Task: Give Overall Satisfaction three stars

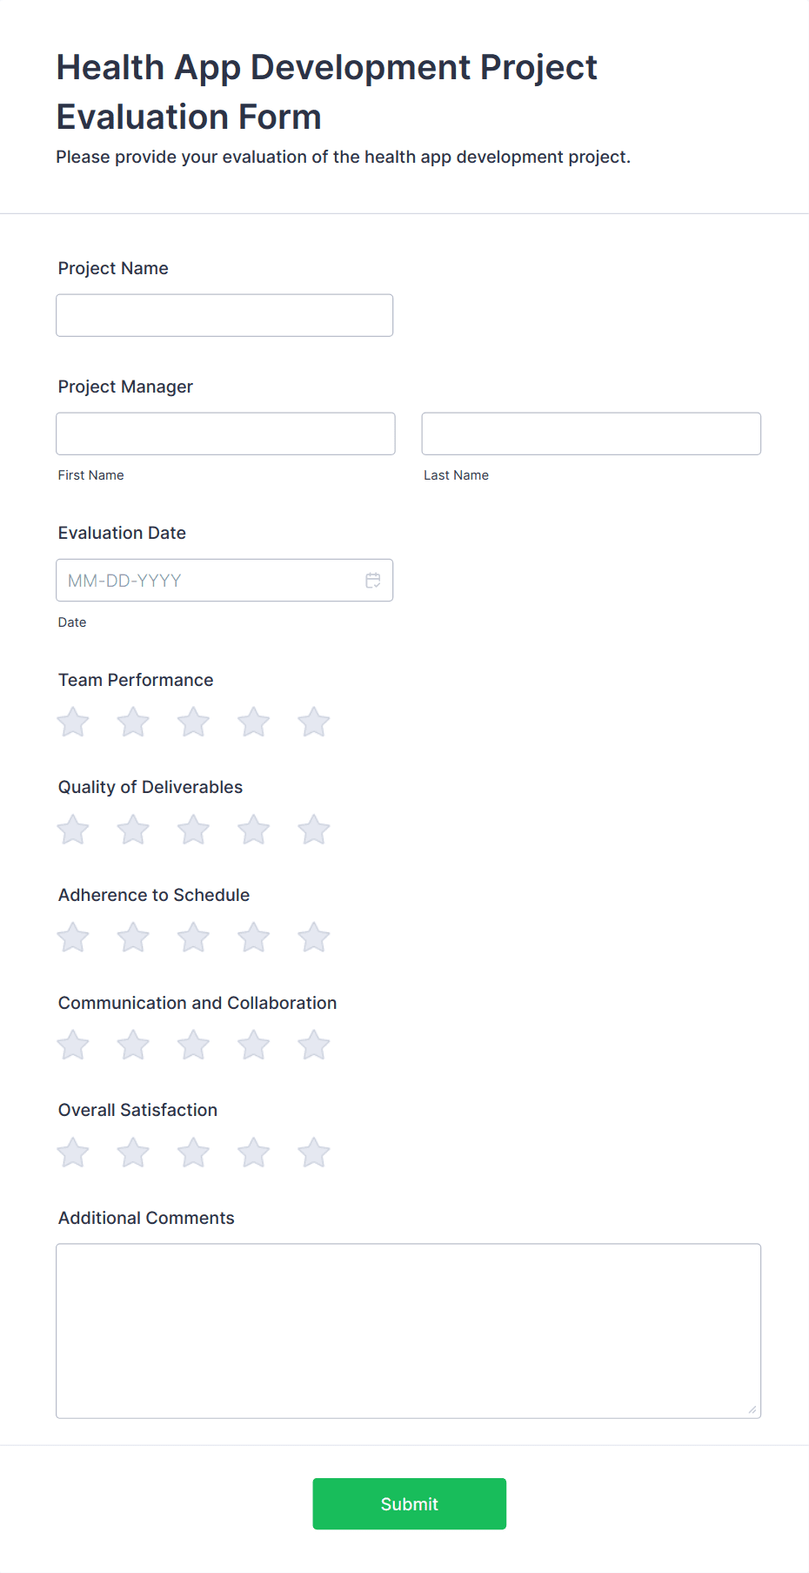Action: [193, 1153]
